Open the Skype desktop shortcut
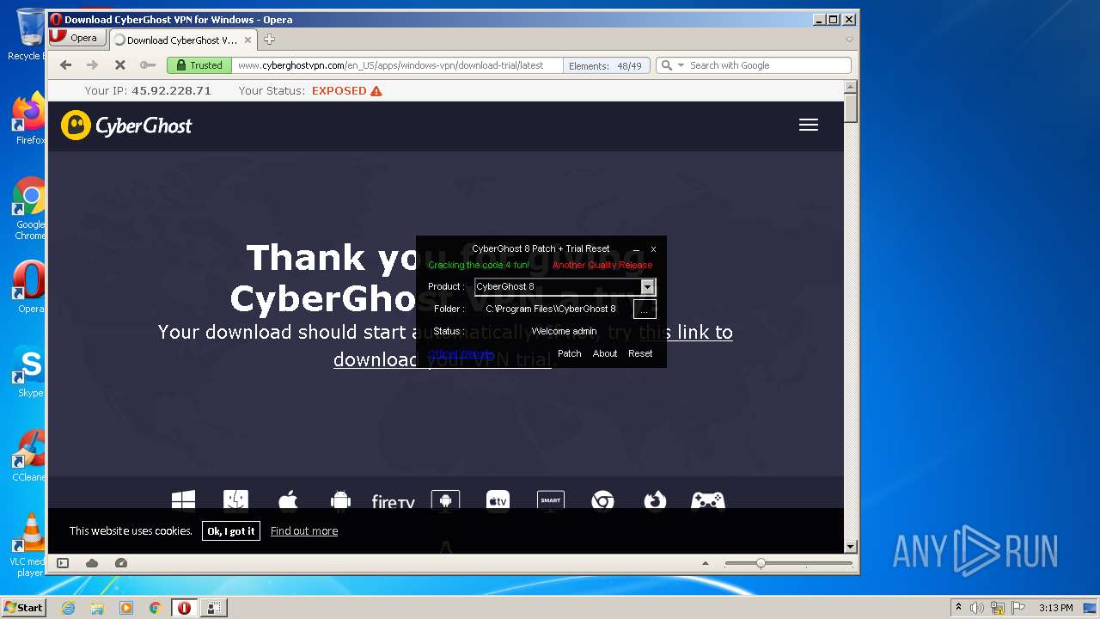This screenshot has height=619, width=1100. (x=30, y=371)
